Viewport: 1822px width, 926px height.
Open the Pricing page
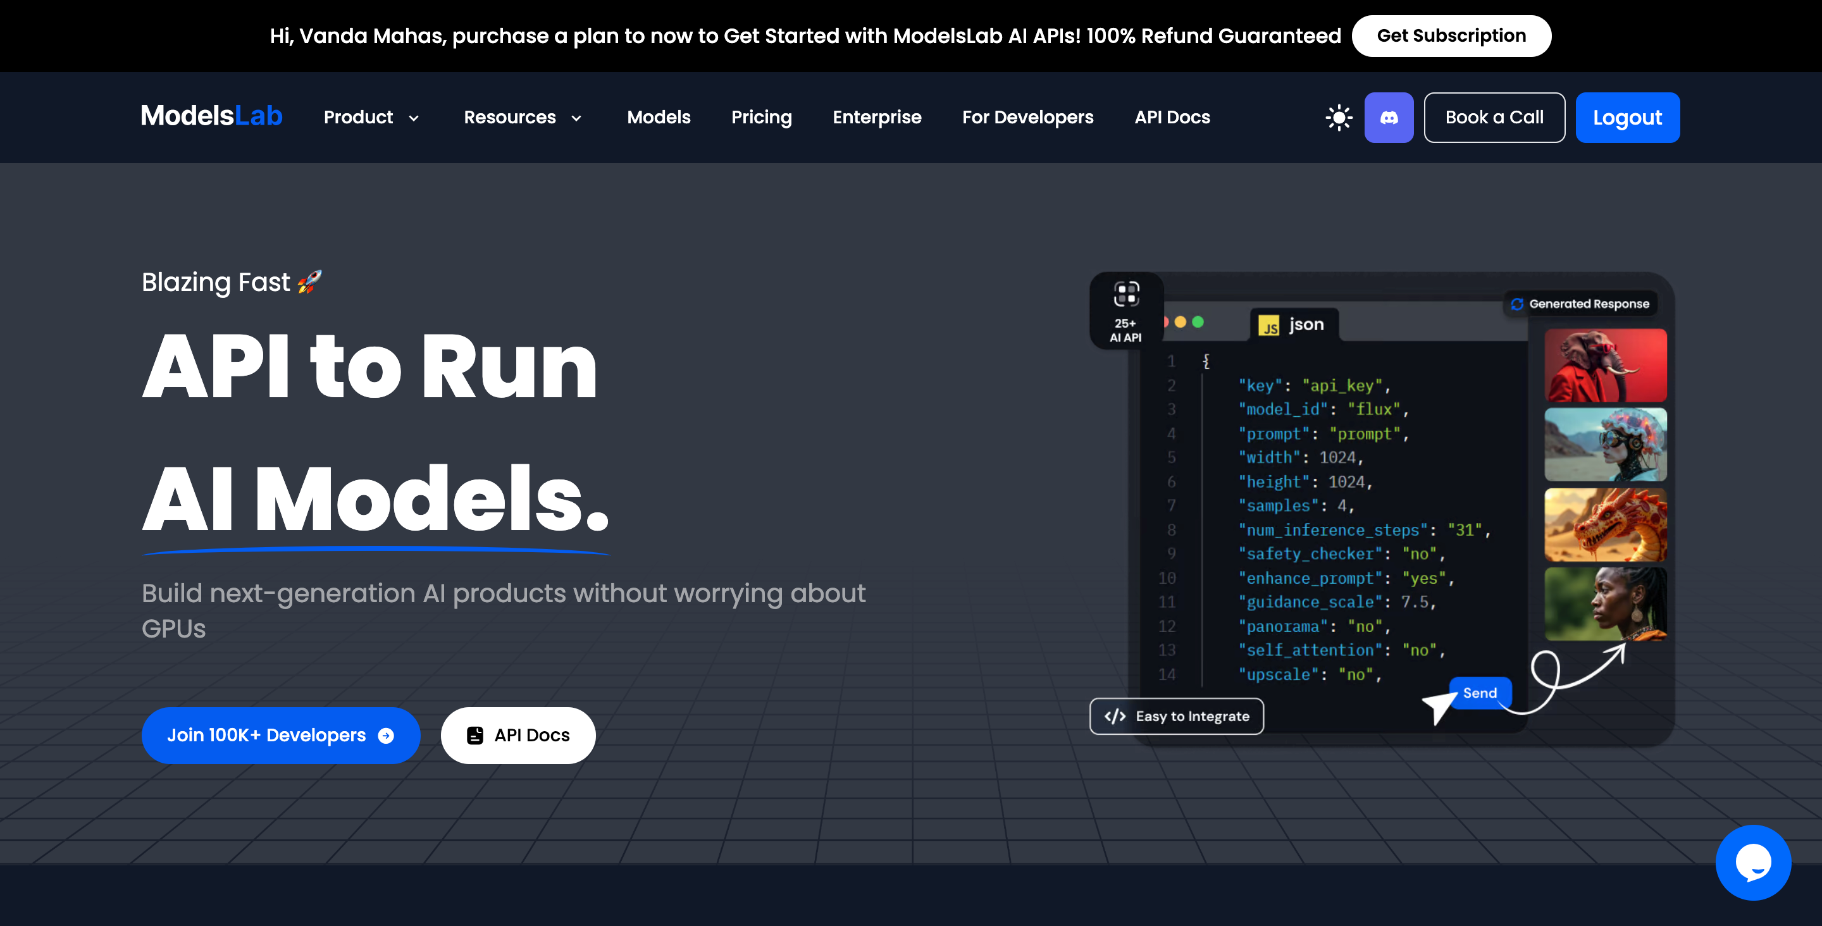(761, 118)
